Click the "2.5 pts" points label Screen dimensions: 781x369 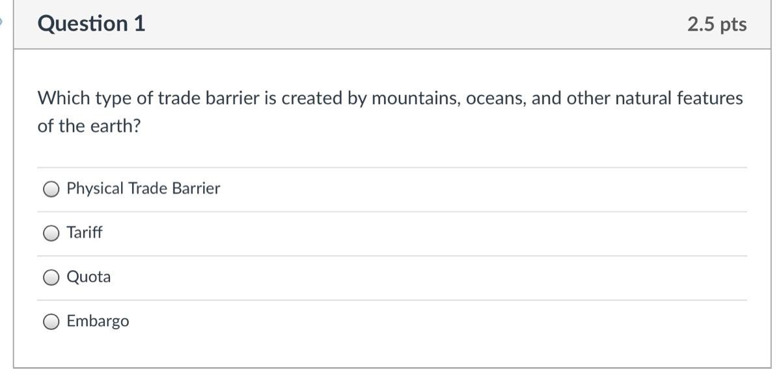tap(717, 25)
